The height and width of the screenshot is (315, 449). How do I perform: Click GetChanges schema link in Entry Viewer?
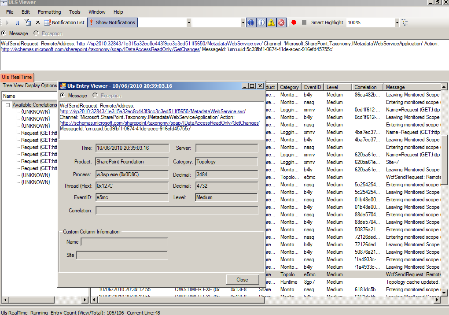point(159,122)
